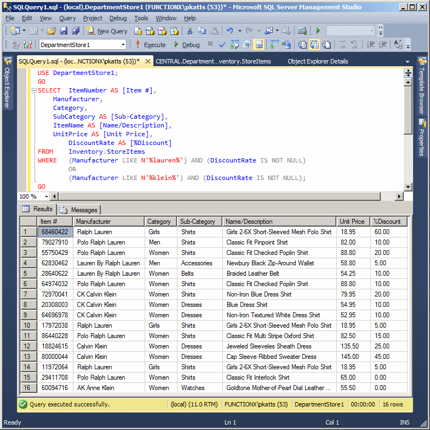Open the Tools menu
The width and height of the screenshot is (430, 430).
tap(141, 18)
